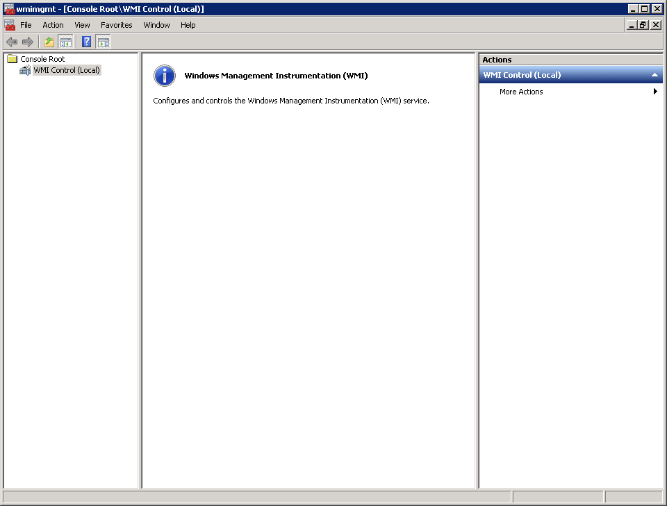This screenshot has width=667, height=506.
Task: Restore down the inner console child window
Action: pos(643,25)
